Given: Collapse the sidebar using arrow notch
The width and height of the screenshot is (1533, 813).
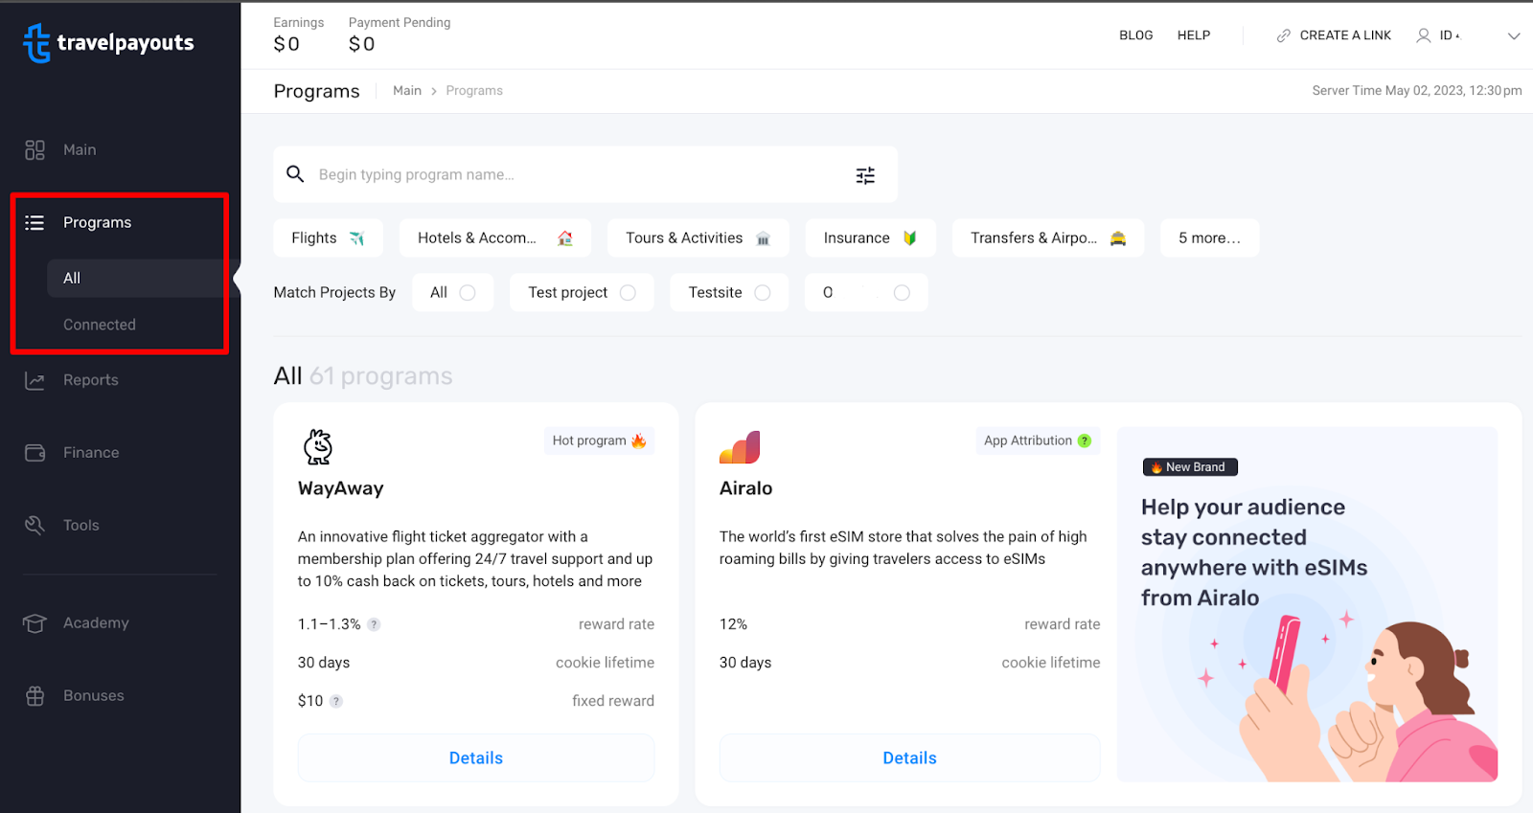Looking at the screenshot, I should (237, 280).
